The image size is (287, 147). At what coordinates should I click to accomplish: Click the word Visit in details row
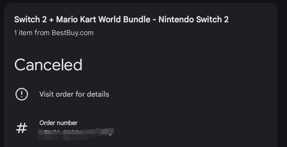pyautogui.click(x=47, y=94)
